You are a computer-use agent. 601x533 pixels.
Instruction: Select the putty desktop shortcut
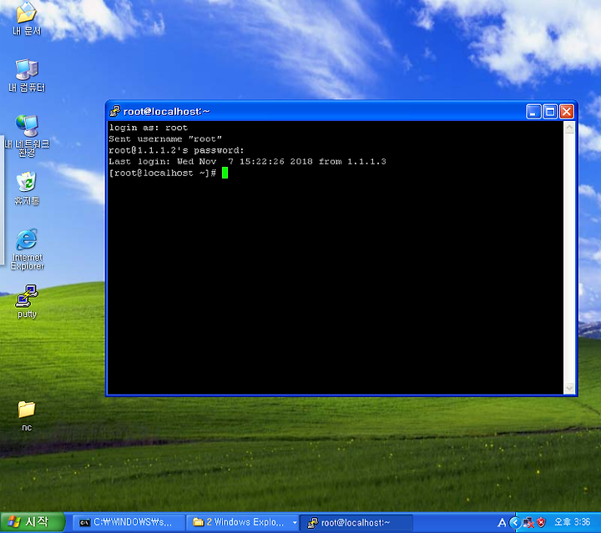(27, 301)
